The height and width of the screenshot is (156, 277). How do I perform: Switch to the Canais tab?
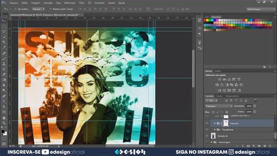[219, 96]
